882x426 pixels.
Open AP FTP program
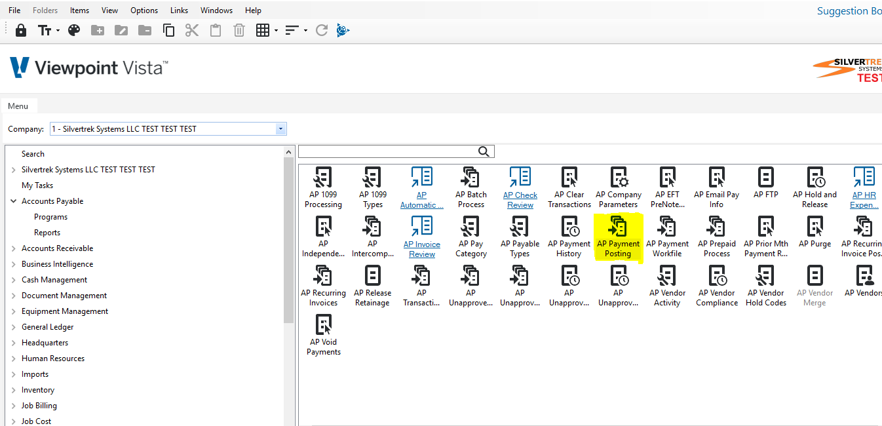pyautogui.click(x=766, y=183)
